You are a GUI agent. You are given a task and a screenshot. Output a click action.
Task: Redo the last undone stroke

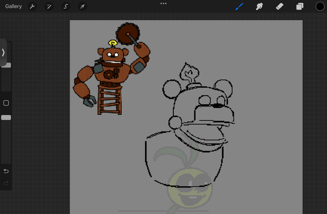6,183
